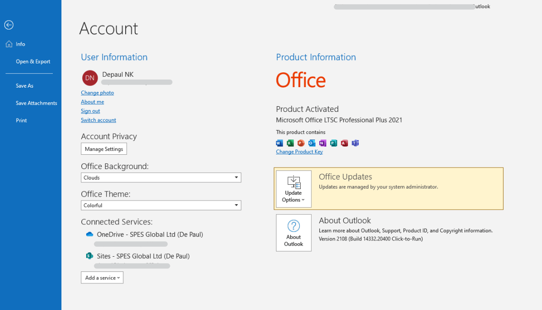Click the OneDrive cloud icon
The height and width of the screenshot is (310, 542).
[89, 234]
